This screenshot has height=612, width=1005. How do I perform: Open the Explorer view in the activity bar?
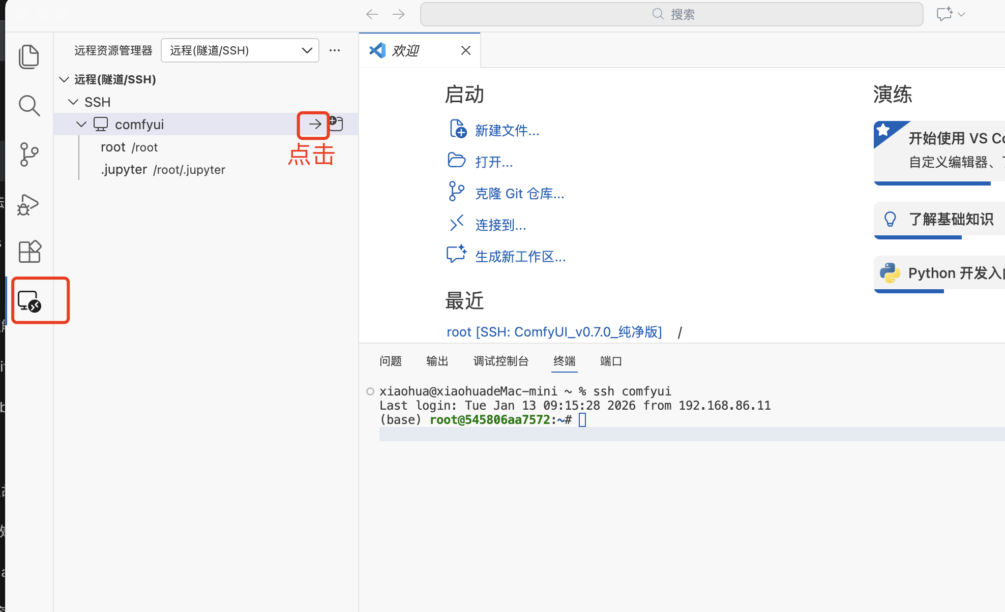point(29,56)
